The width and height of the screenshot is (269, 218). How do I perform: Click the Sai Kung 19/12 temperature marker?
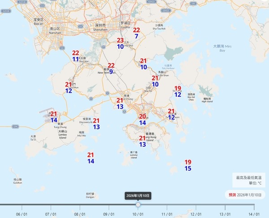pyautogui.click(x=178, y=91)
